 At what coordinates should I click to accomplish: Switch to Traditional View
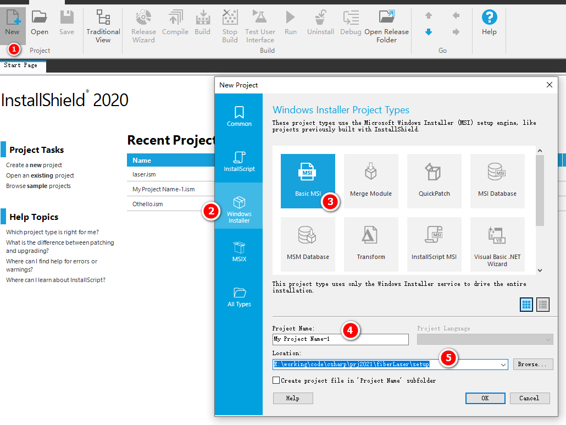[x=103, y=27]
